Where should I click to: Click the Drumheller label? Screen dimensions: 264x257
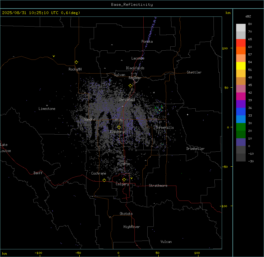(195, 149)
